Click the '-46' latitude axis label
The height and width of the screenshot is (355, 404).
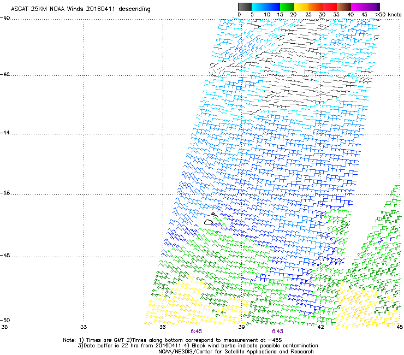point(5,193)
